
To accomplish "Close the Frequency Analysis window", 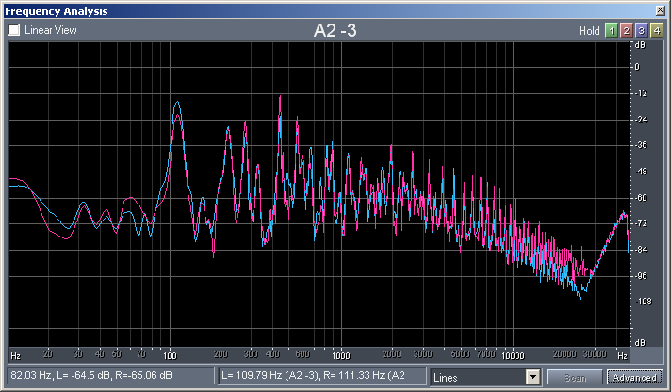I will 661,10.
